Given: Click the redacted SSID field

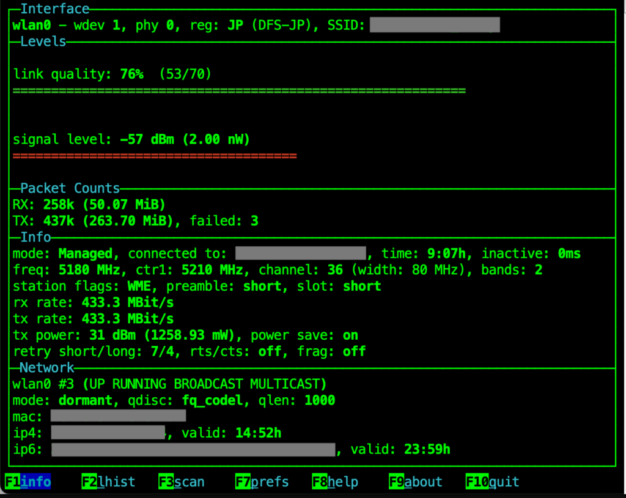Looking at the screenshot, I should 435,25.
